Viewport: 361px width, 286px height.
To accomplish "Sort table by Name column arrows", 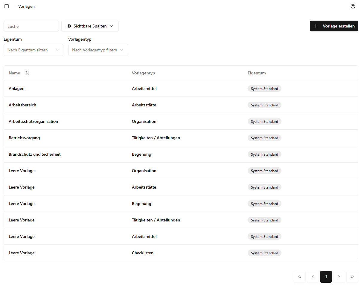I will [x=27, y=73].
